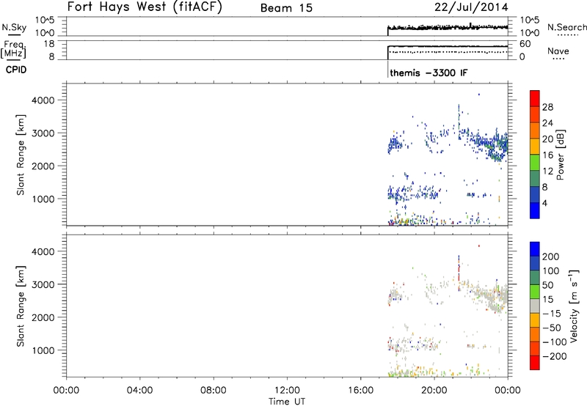Click the solid frequency trace line

pos(448,46)
